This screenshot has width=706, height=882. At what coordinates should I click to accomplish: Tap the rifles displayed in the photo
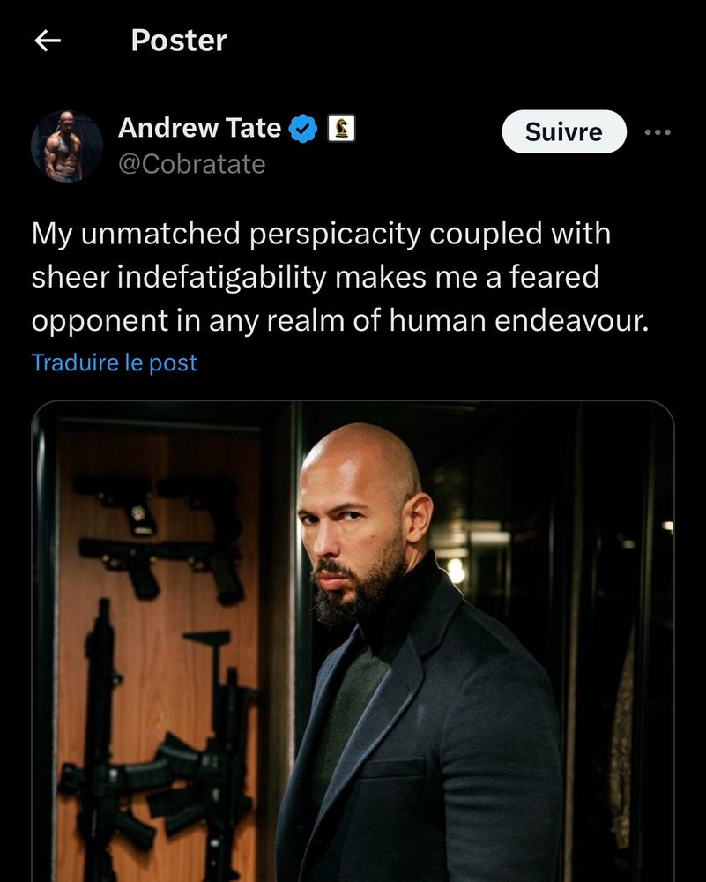pyautogui.click(x=159, y=748)
